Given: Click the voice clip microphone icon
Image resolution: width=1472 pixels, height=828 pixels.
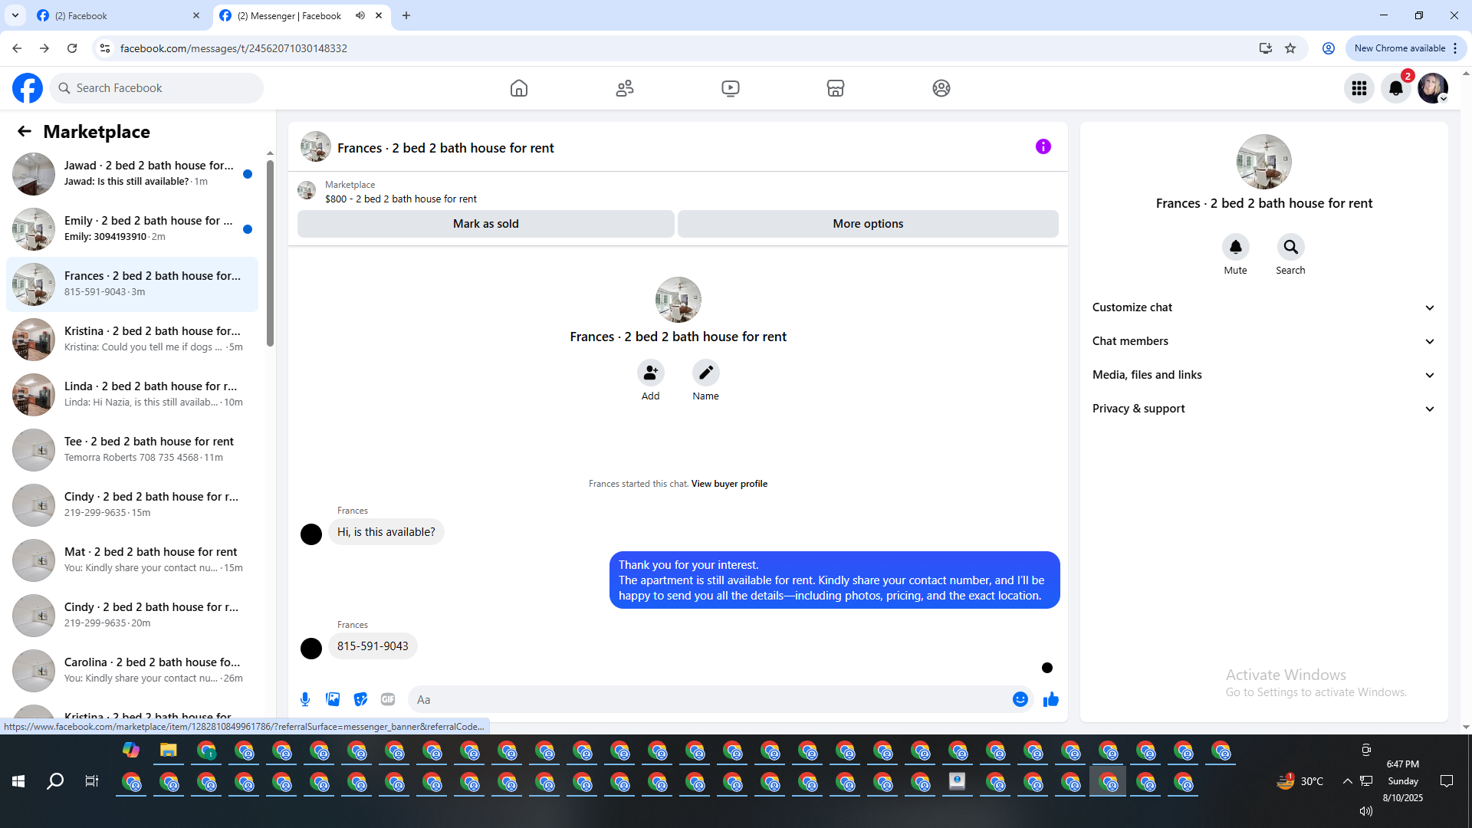Looking at the screenshot, I should pyautogui.click(x=305, y=699).
